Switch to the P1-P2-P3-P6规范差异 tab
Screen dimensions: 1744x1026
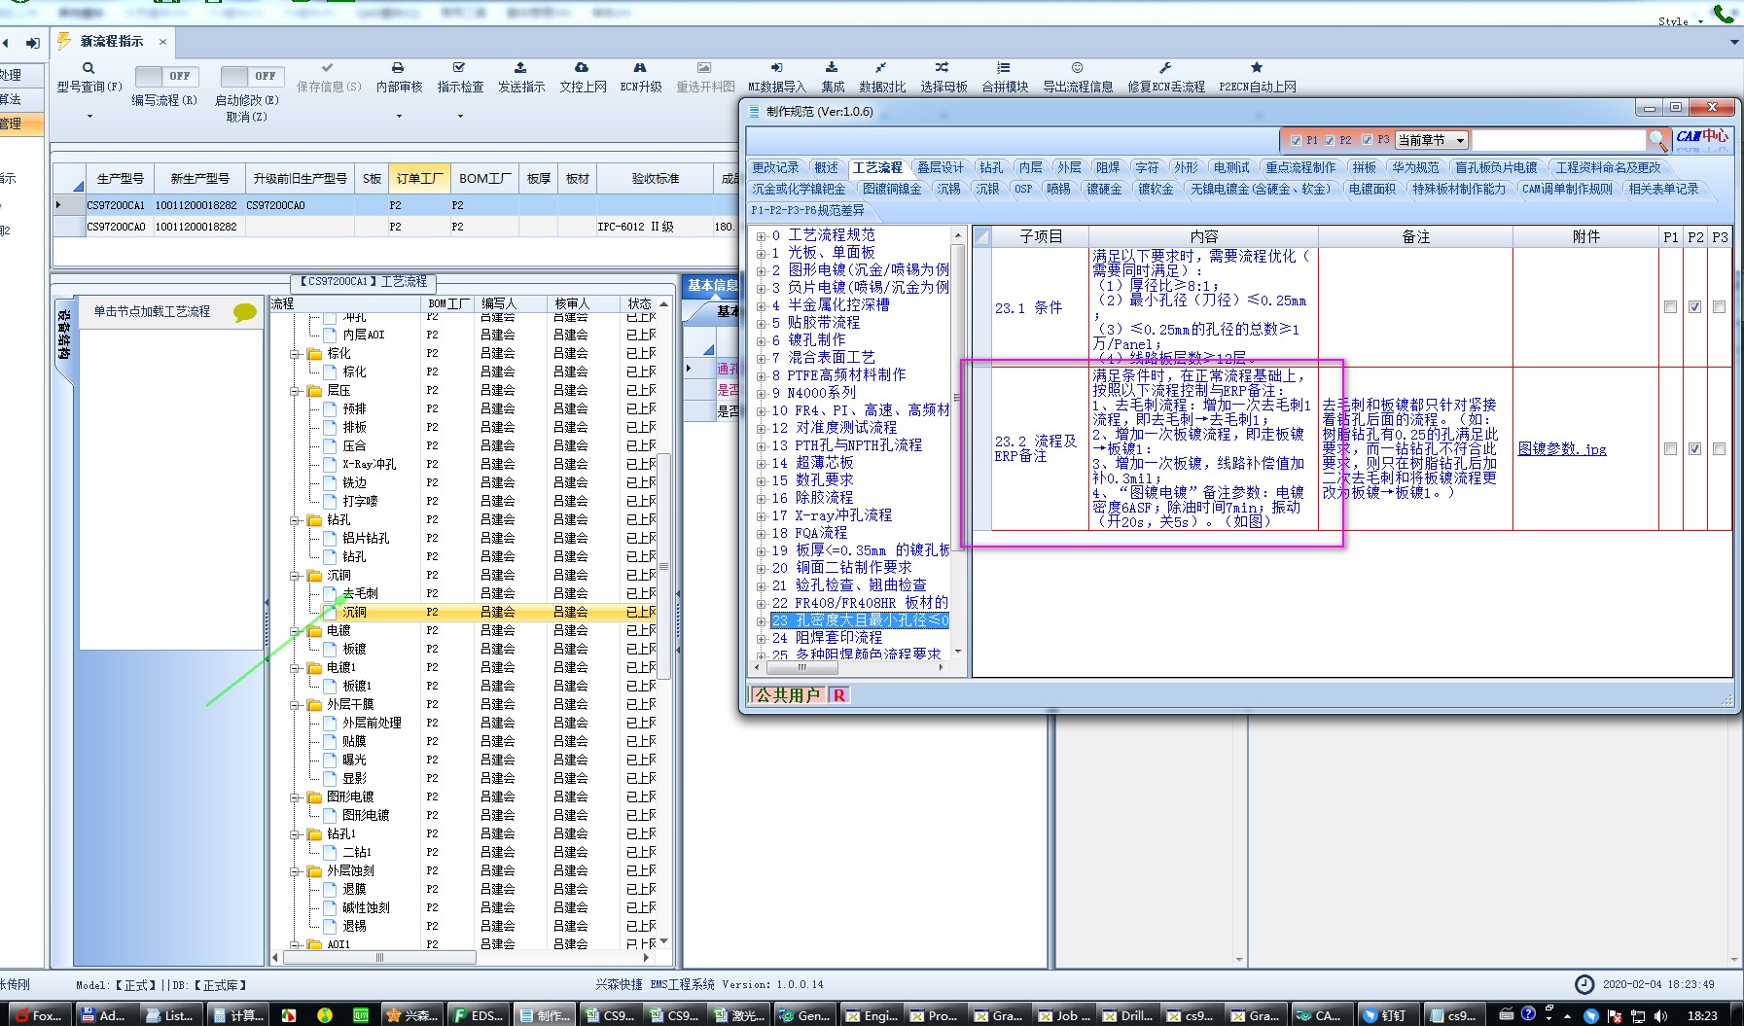[x=807, y=210]
